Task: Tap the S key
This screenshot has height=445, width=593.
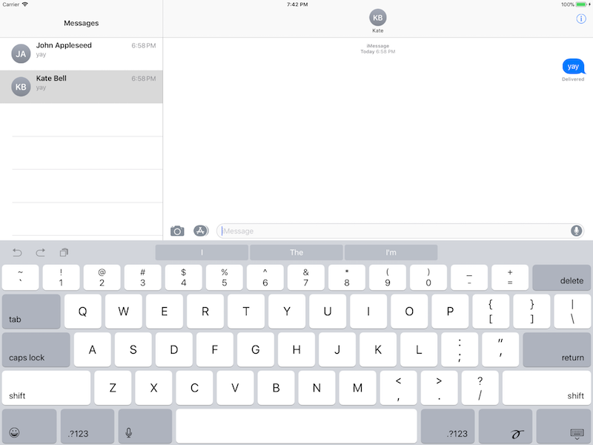Action: (x=133, y=349)
